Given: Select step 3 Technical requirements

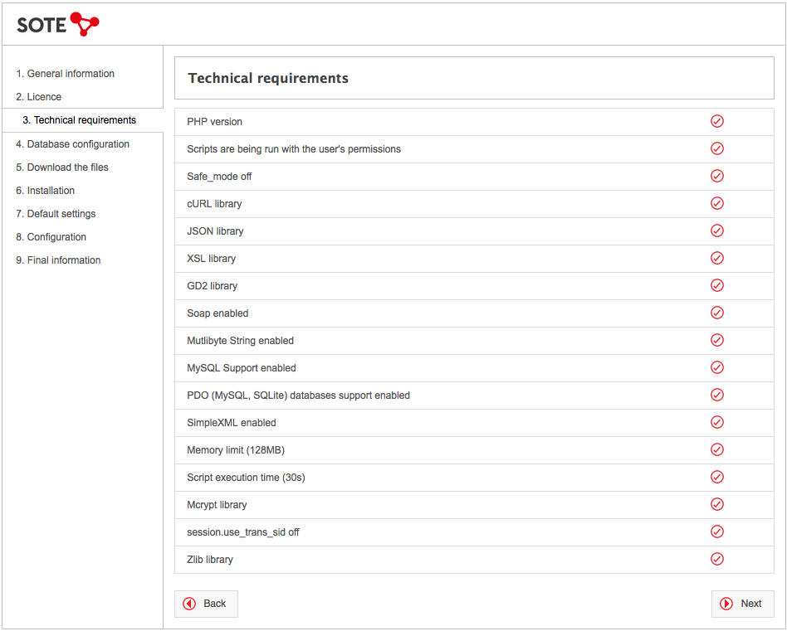Looking at the screenshot, I should (x=80, y=120).
